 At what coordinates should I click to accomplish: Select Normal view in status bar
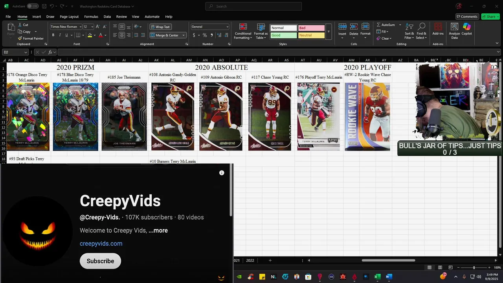(x=430, y=268)
